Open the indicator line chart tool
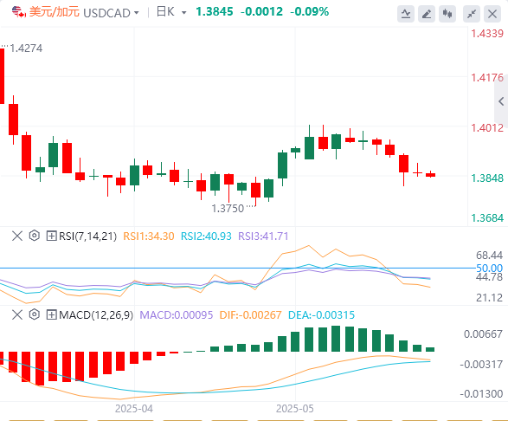508x421 pixels. [406, 14]
